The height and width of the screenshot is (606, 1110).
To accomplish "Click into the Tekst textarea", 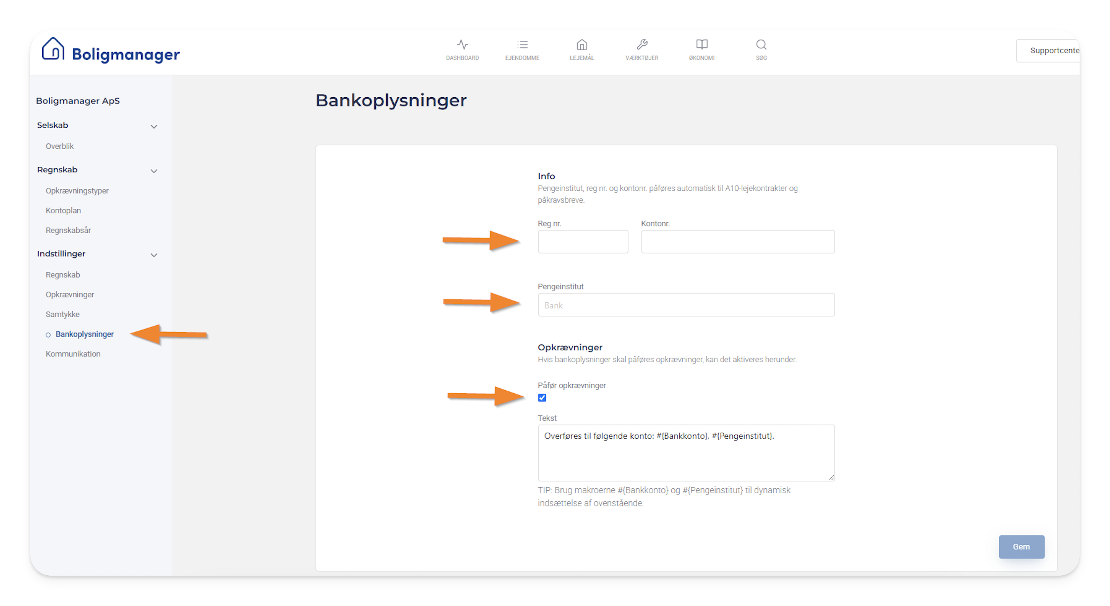I will pyautogui.click(x=686, y=453).
